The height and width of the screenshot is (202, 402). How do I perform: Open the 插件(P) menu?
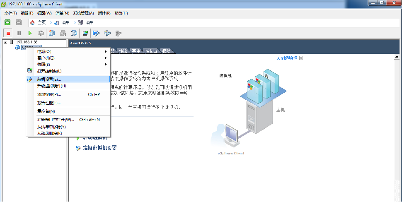(x=104, y=13)
